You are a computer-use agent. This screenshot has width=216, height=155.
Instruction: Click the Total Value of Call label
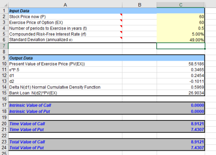[27, 142]
